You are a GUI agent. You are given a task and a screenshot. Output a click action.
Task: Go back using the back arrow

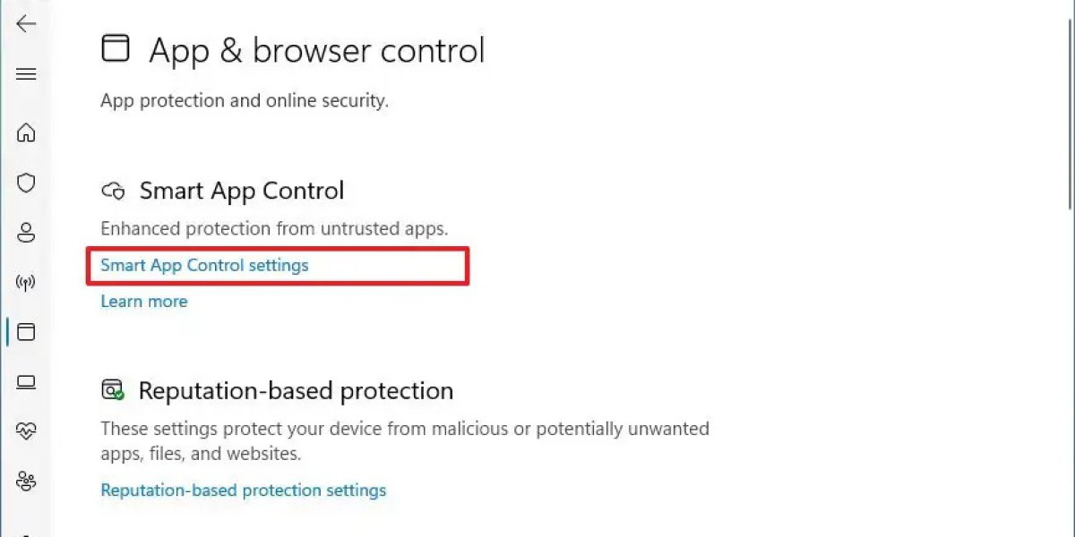pyautogui.click(x=26, y=24)
